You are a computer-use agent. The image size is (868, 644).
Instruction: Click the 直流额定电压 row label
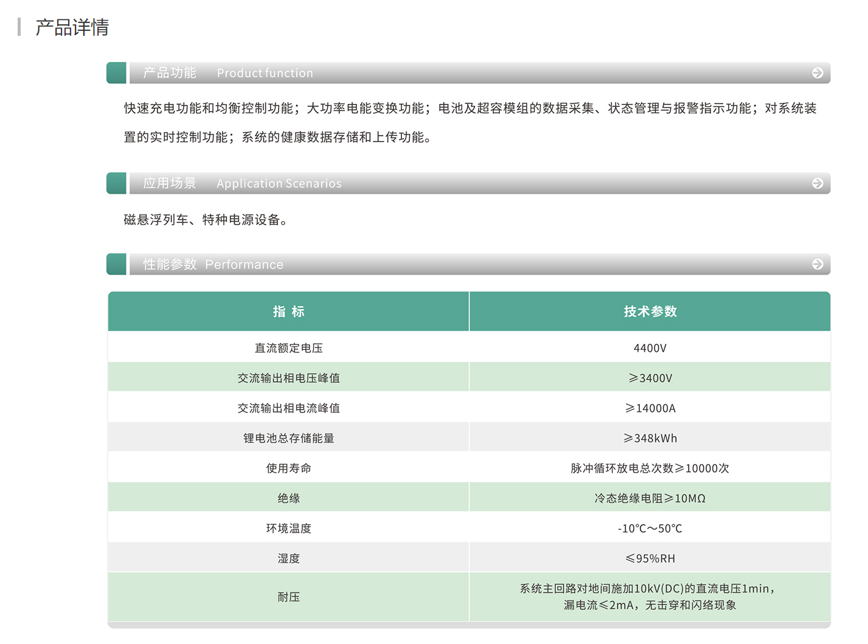[x=288, y=348]
